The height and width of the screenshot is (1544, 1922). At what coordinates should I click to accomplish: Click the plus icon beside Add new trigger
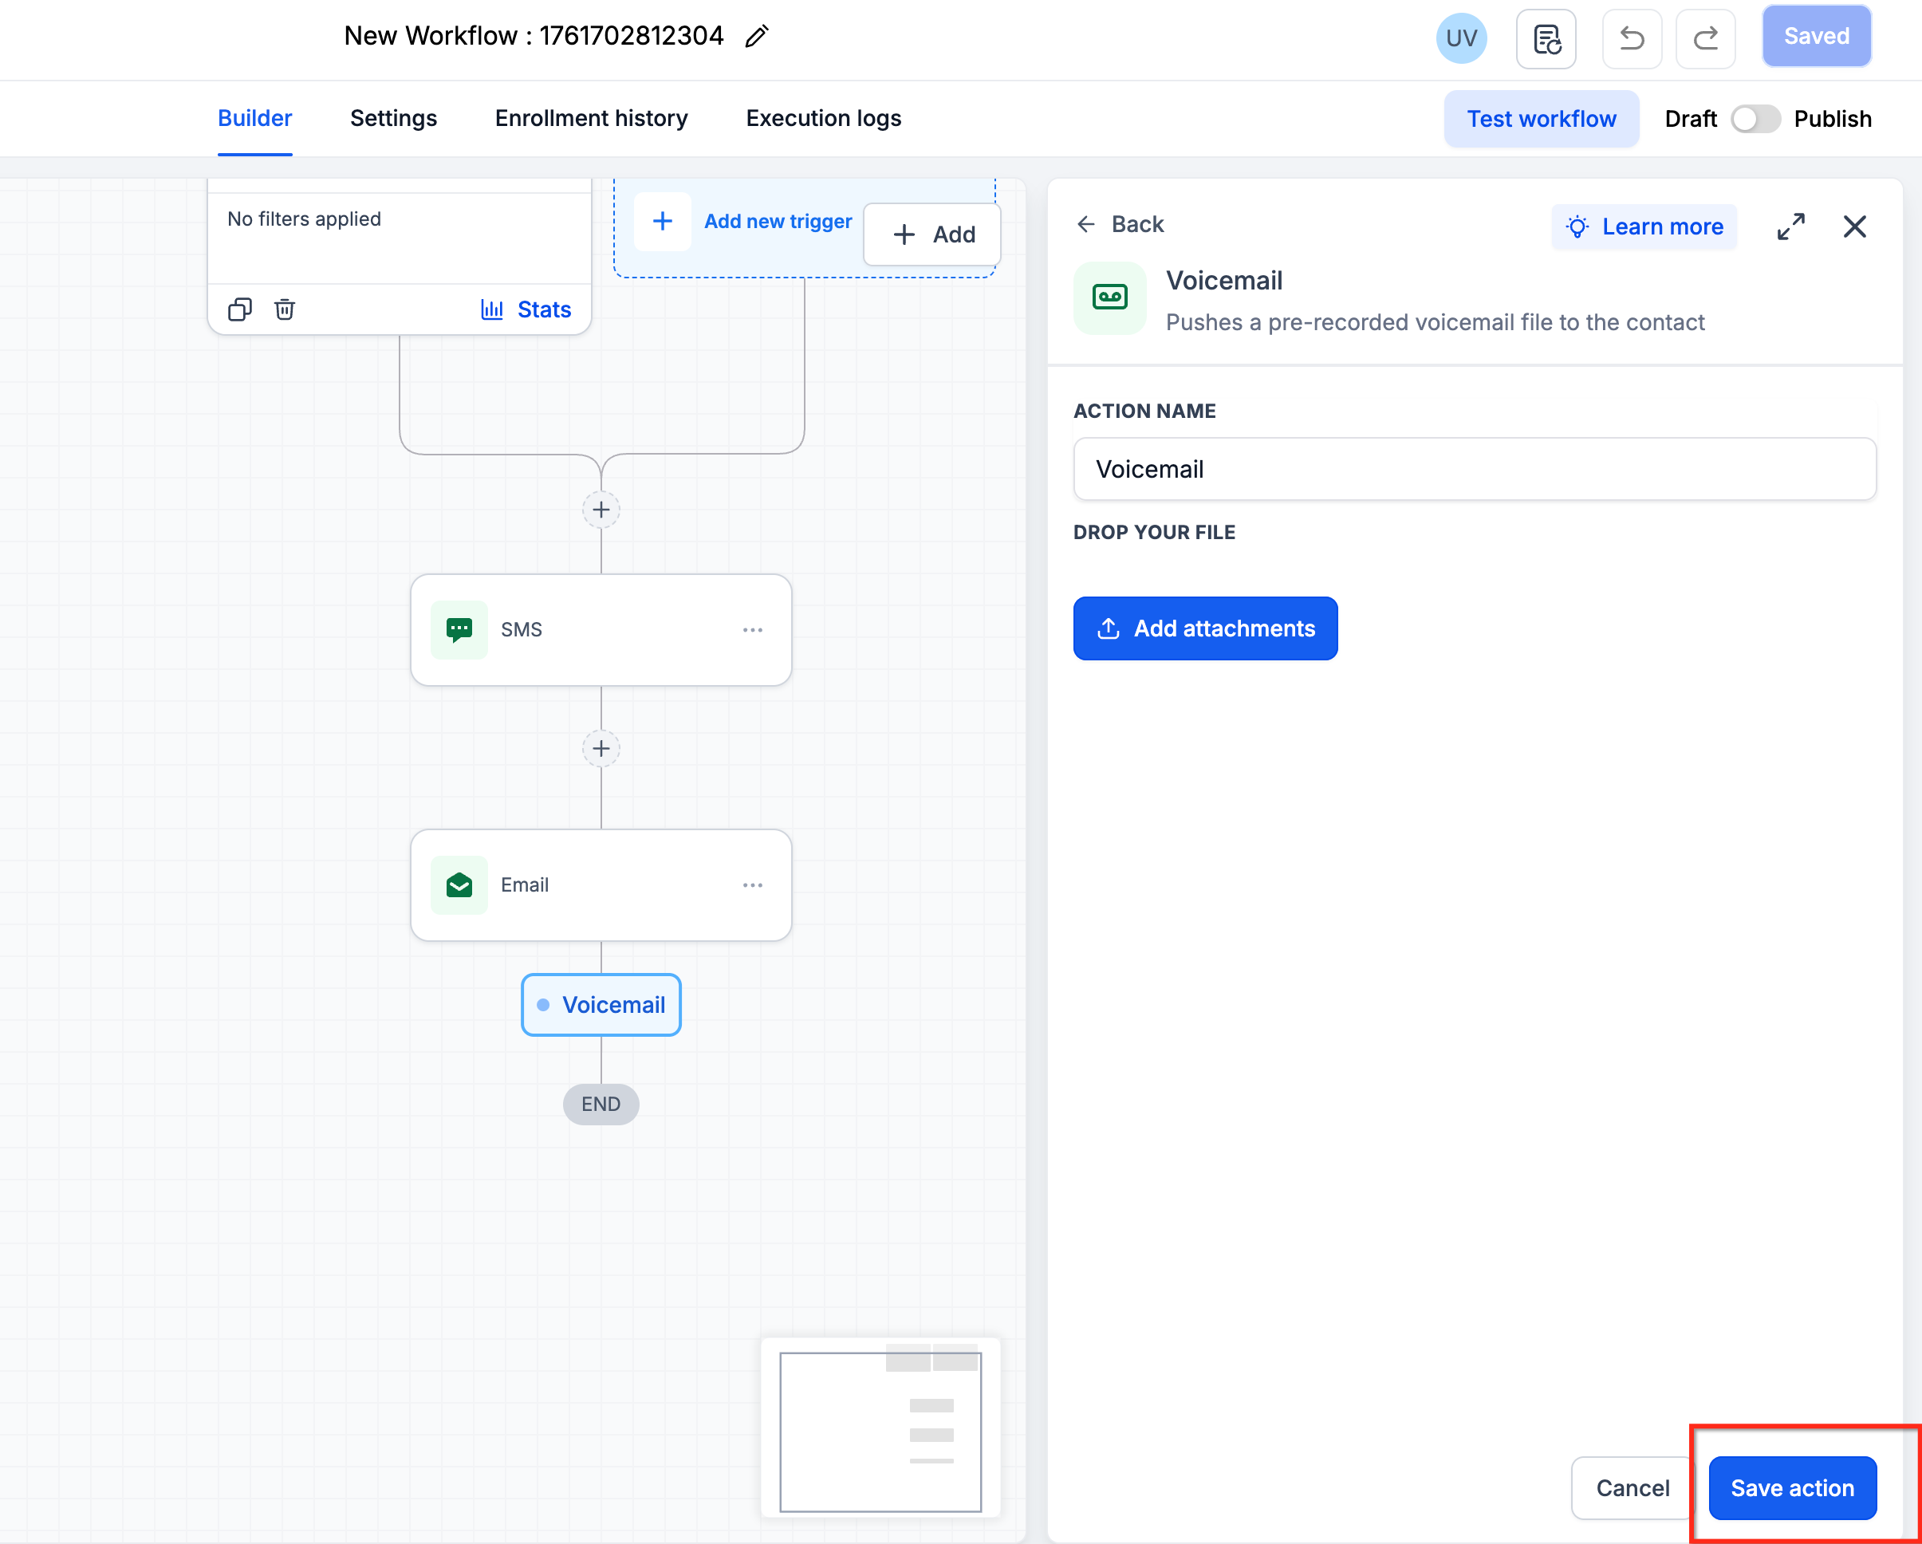pos(663,221)
